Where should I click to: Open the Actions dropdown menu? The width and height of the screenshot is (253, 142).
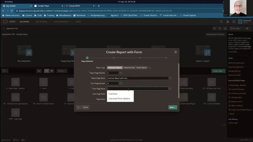[x=62, y=71]
